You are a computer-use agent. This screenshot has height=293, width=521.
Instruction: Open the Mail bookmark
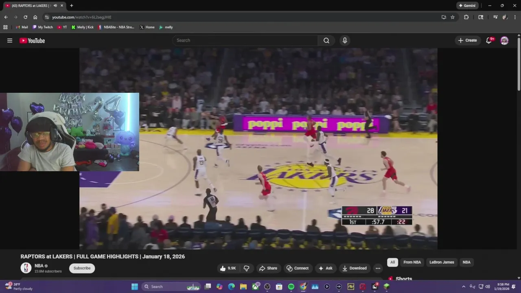point(22,27)
